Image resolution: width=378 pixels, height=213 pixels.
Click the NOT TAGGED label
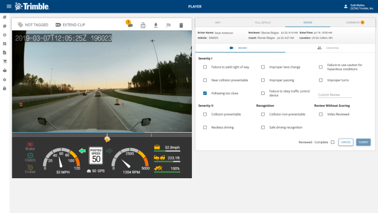click(37, 25)
